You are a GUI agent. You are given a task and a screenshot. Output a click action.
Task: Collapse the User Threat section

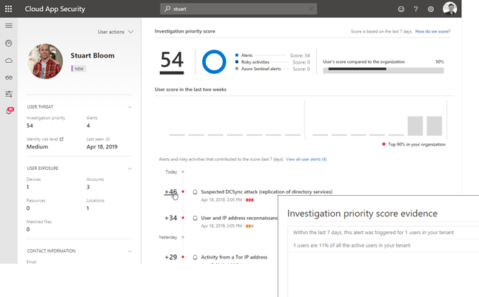tap(130, 107)
